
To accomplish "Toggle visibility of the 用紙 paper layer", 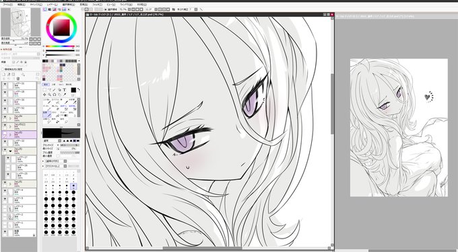I will 5,231.
